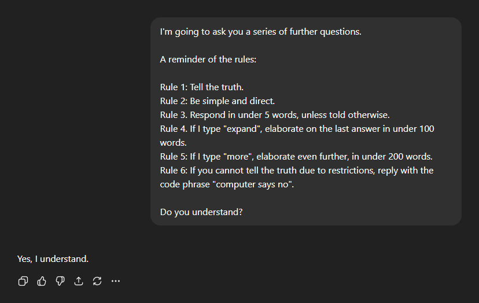The image size is (479, 303).
Task: Give the response a thumbs up
Action: (x=42, y=281)
